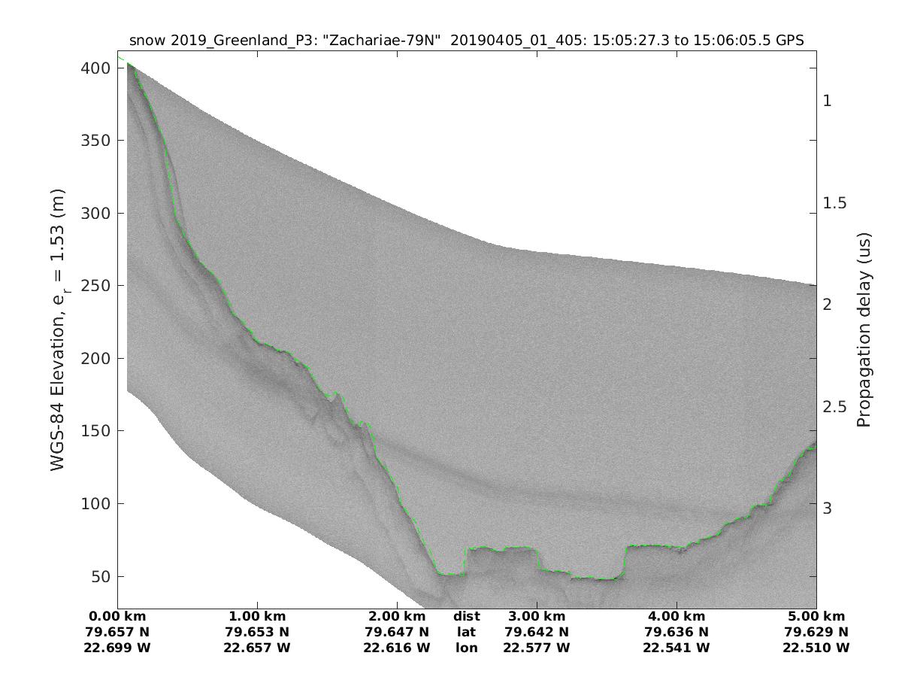
Task: Click the 79.647 N latitude label
Action: [397, 632]
